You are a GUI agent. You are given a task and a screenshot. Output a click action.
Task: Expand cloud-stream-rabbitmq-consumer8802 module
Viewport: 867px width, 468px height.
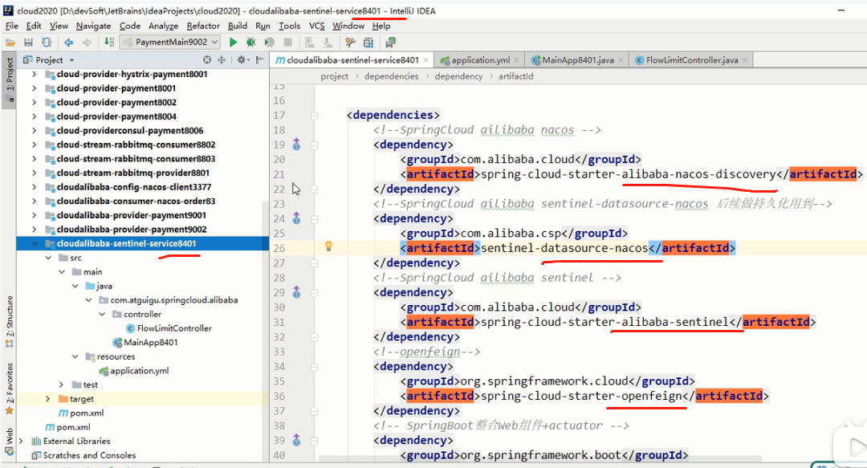(35, 144)
